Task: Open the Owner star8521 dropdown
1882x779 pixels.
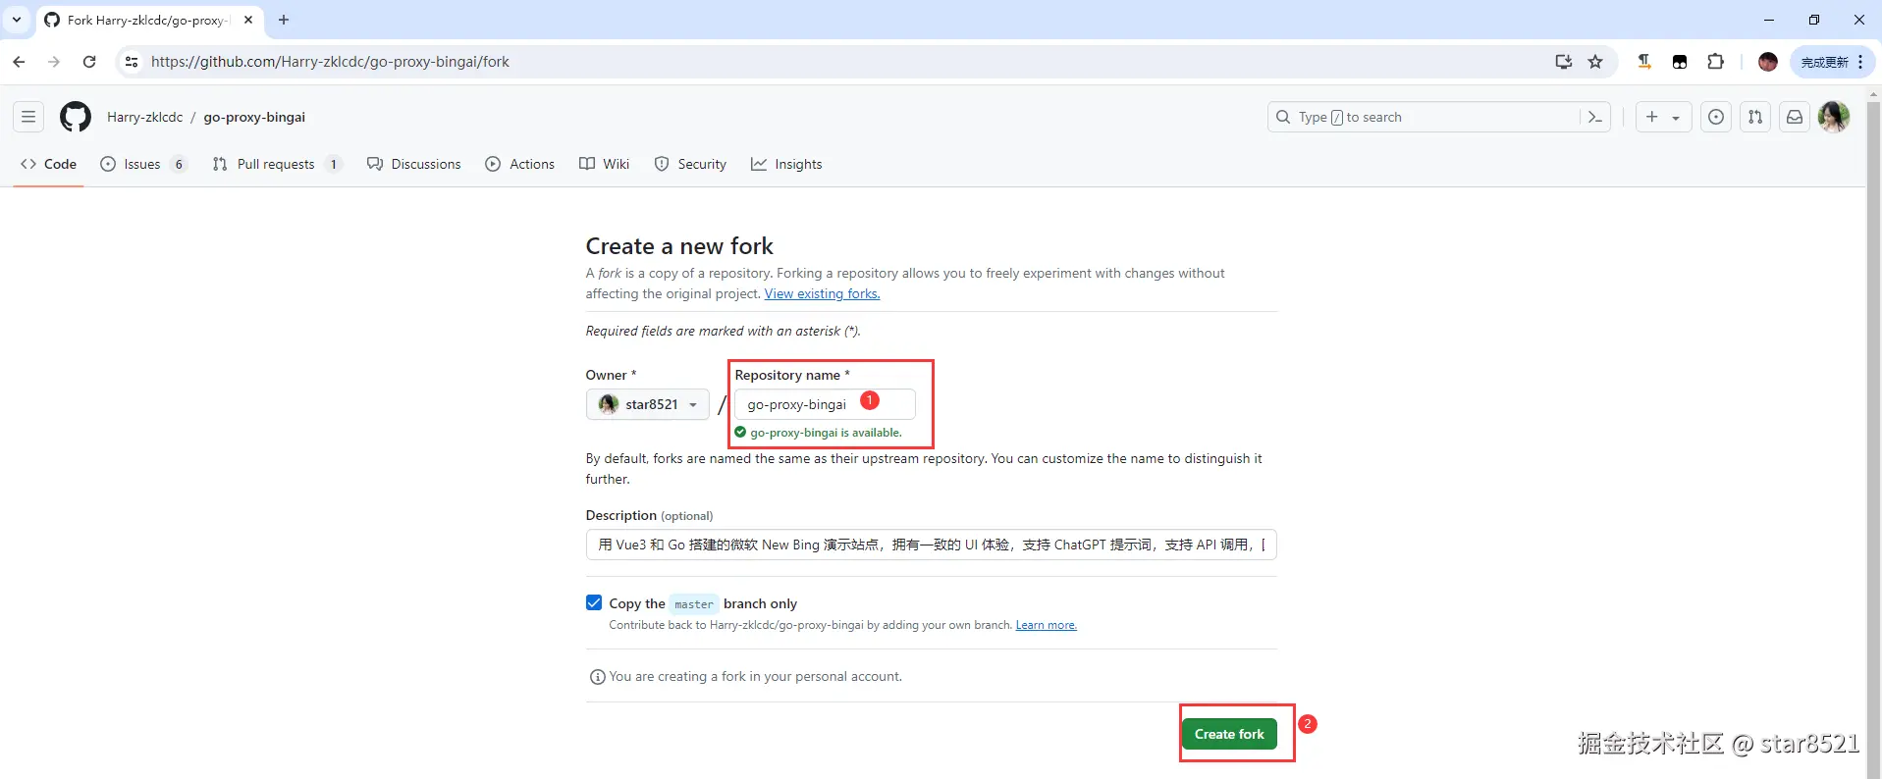Action: (x=648, y=404)
